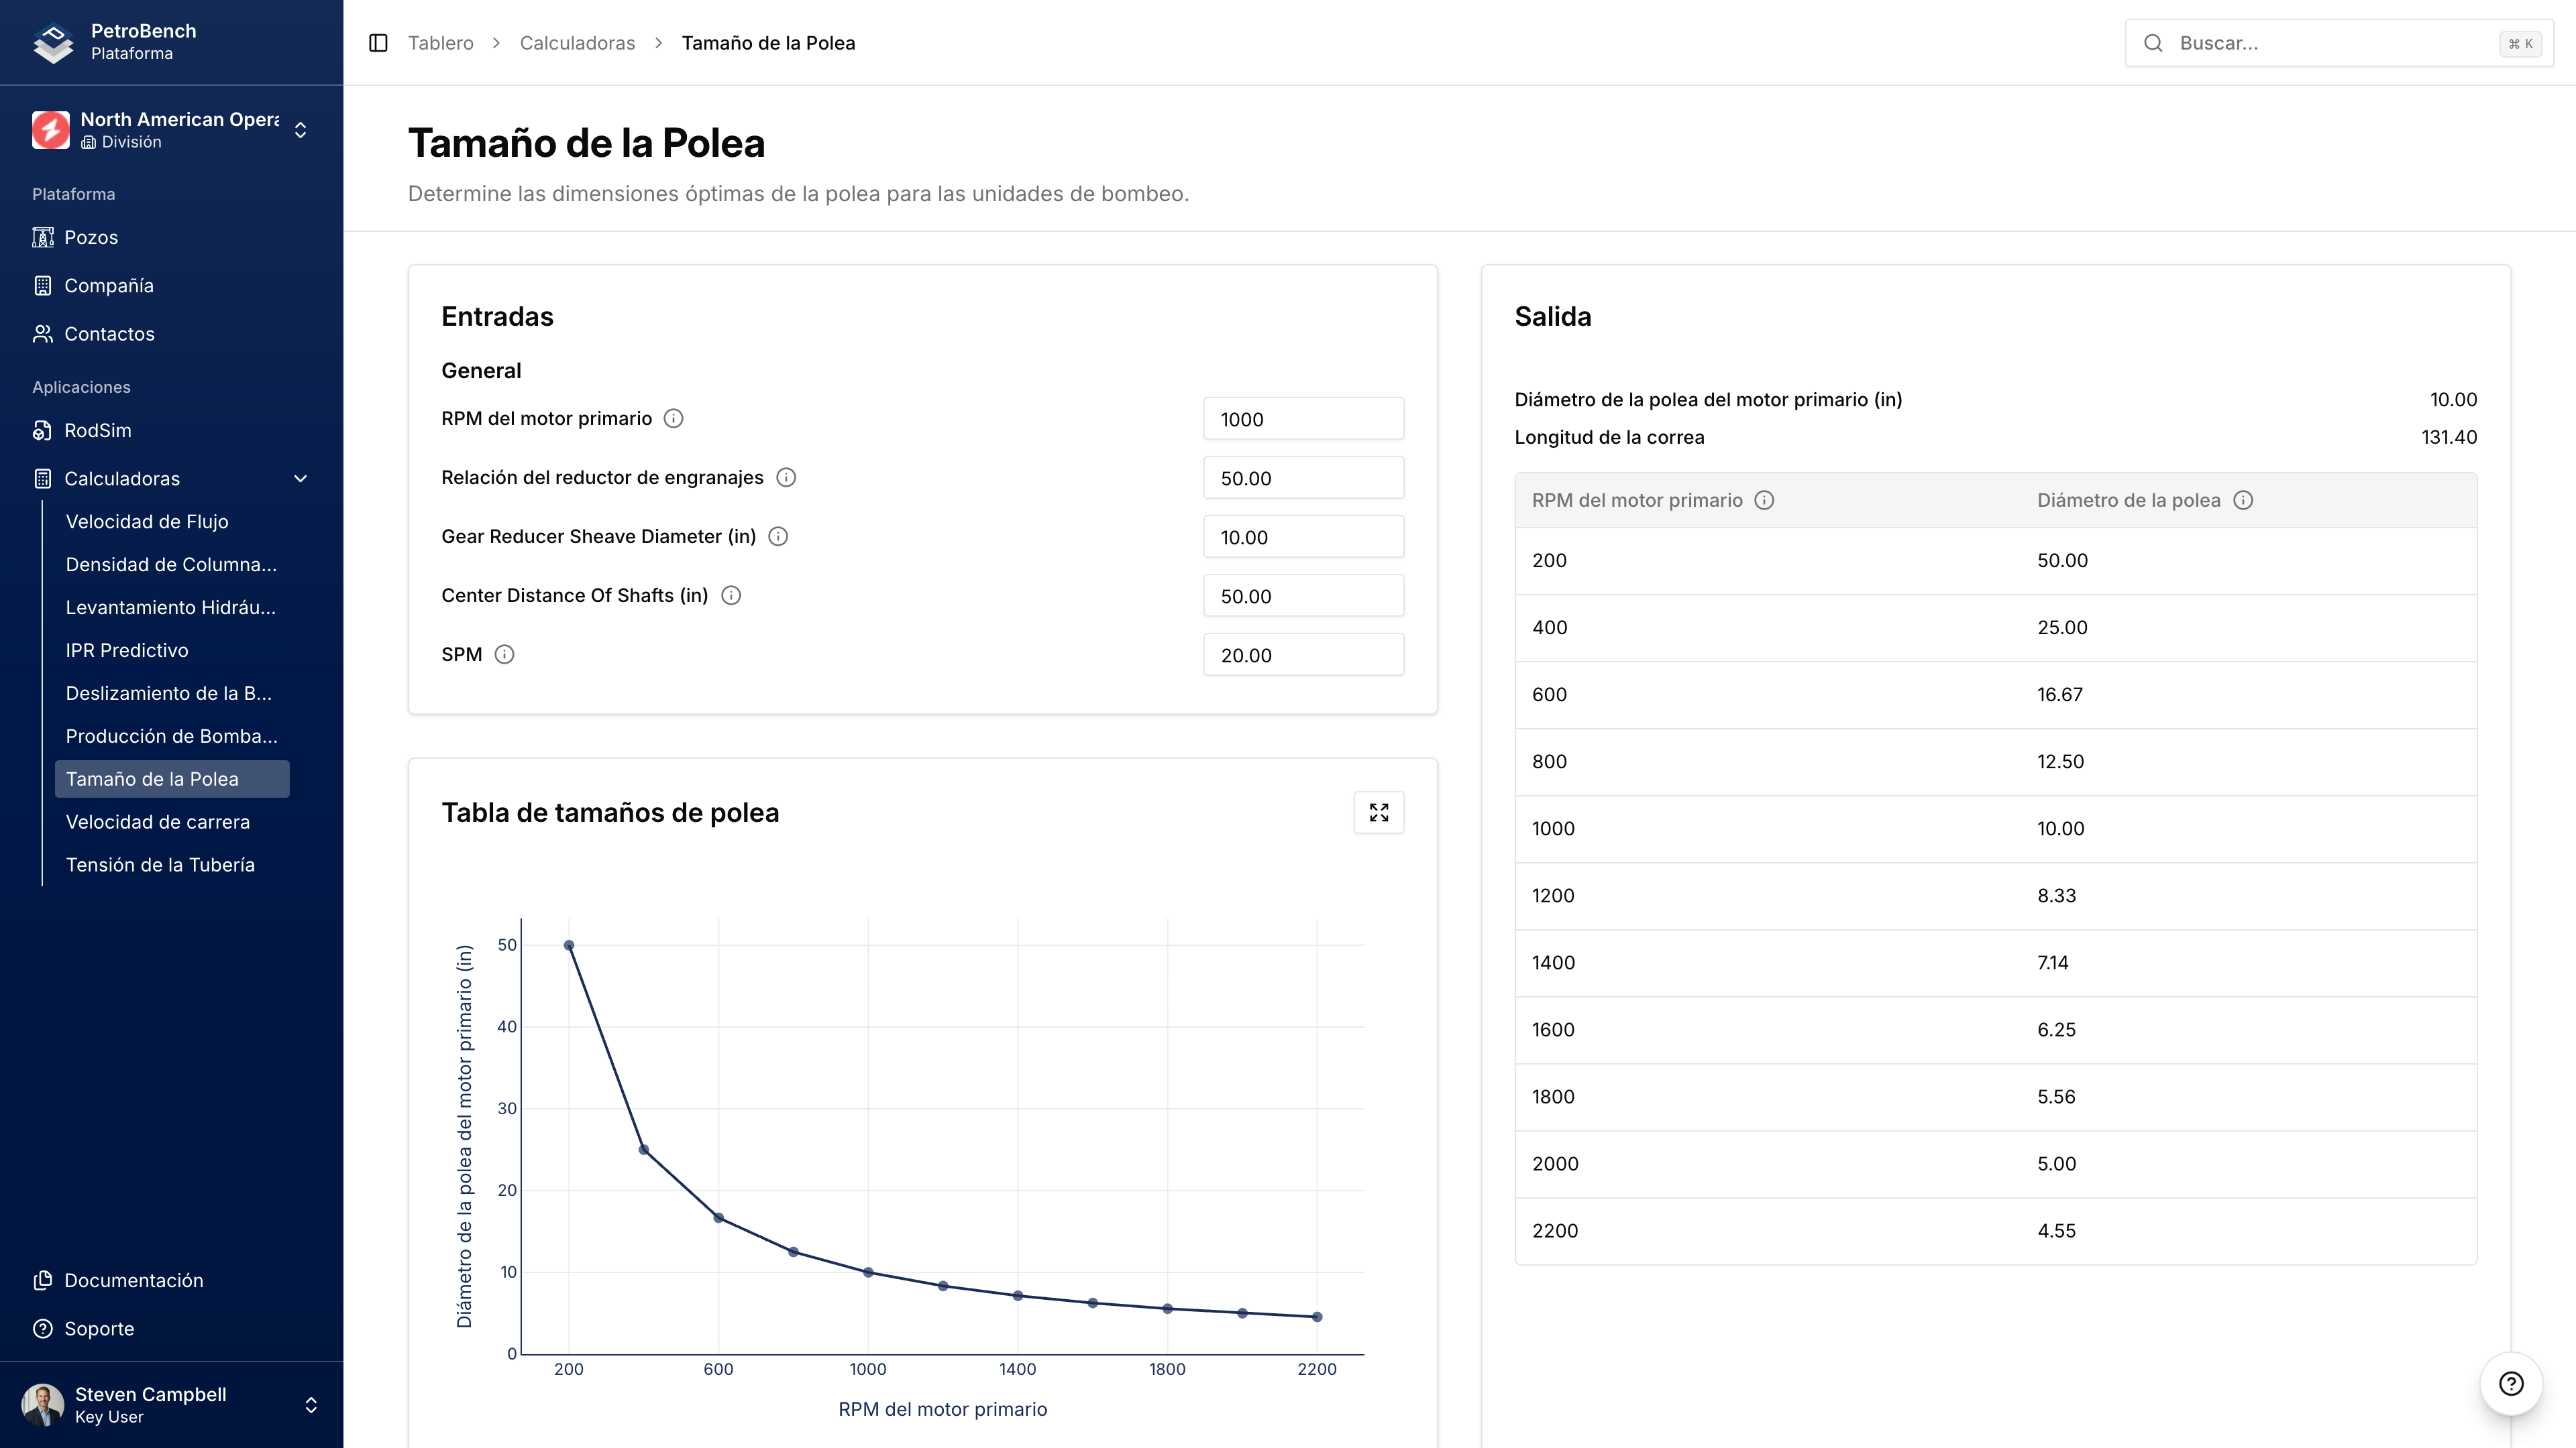Screen dimensions: 2576x1448
Task: Click the PetroBench logo icon
Action: click(52, 42)
